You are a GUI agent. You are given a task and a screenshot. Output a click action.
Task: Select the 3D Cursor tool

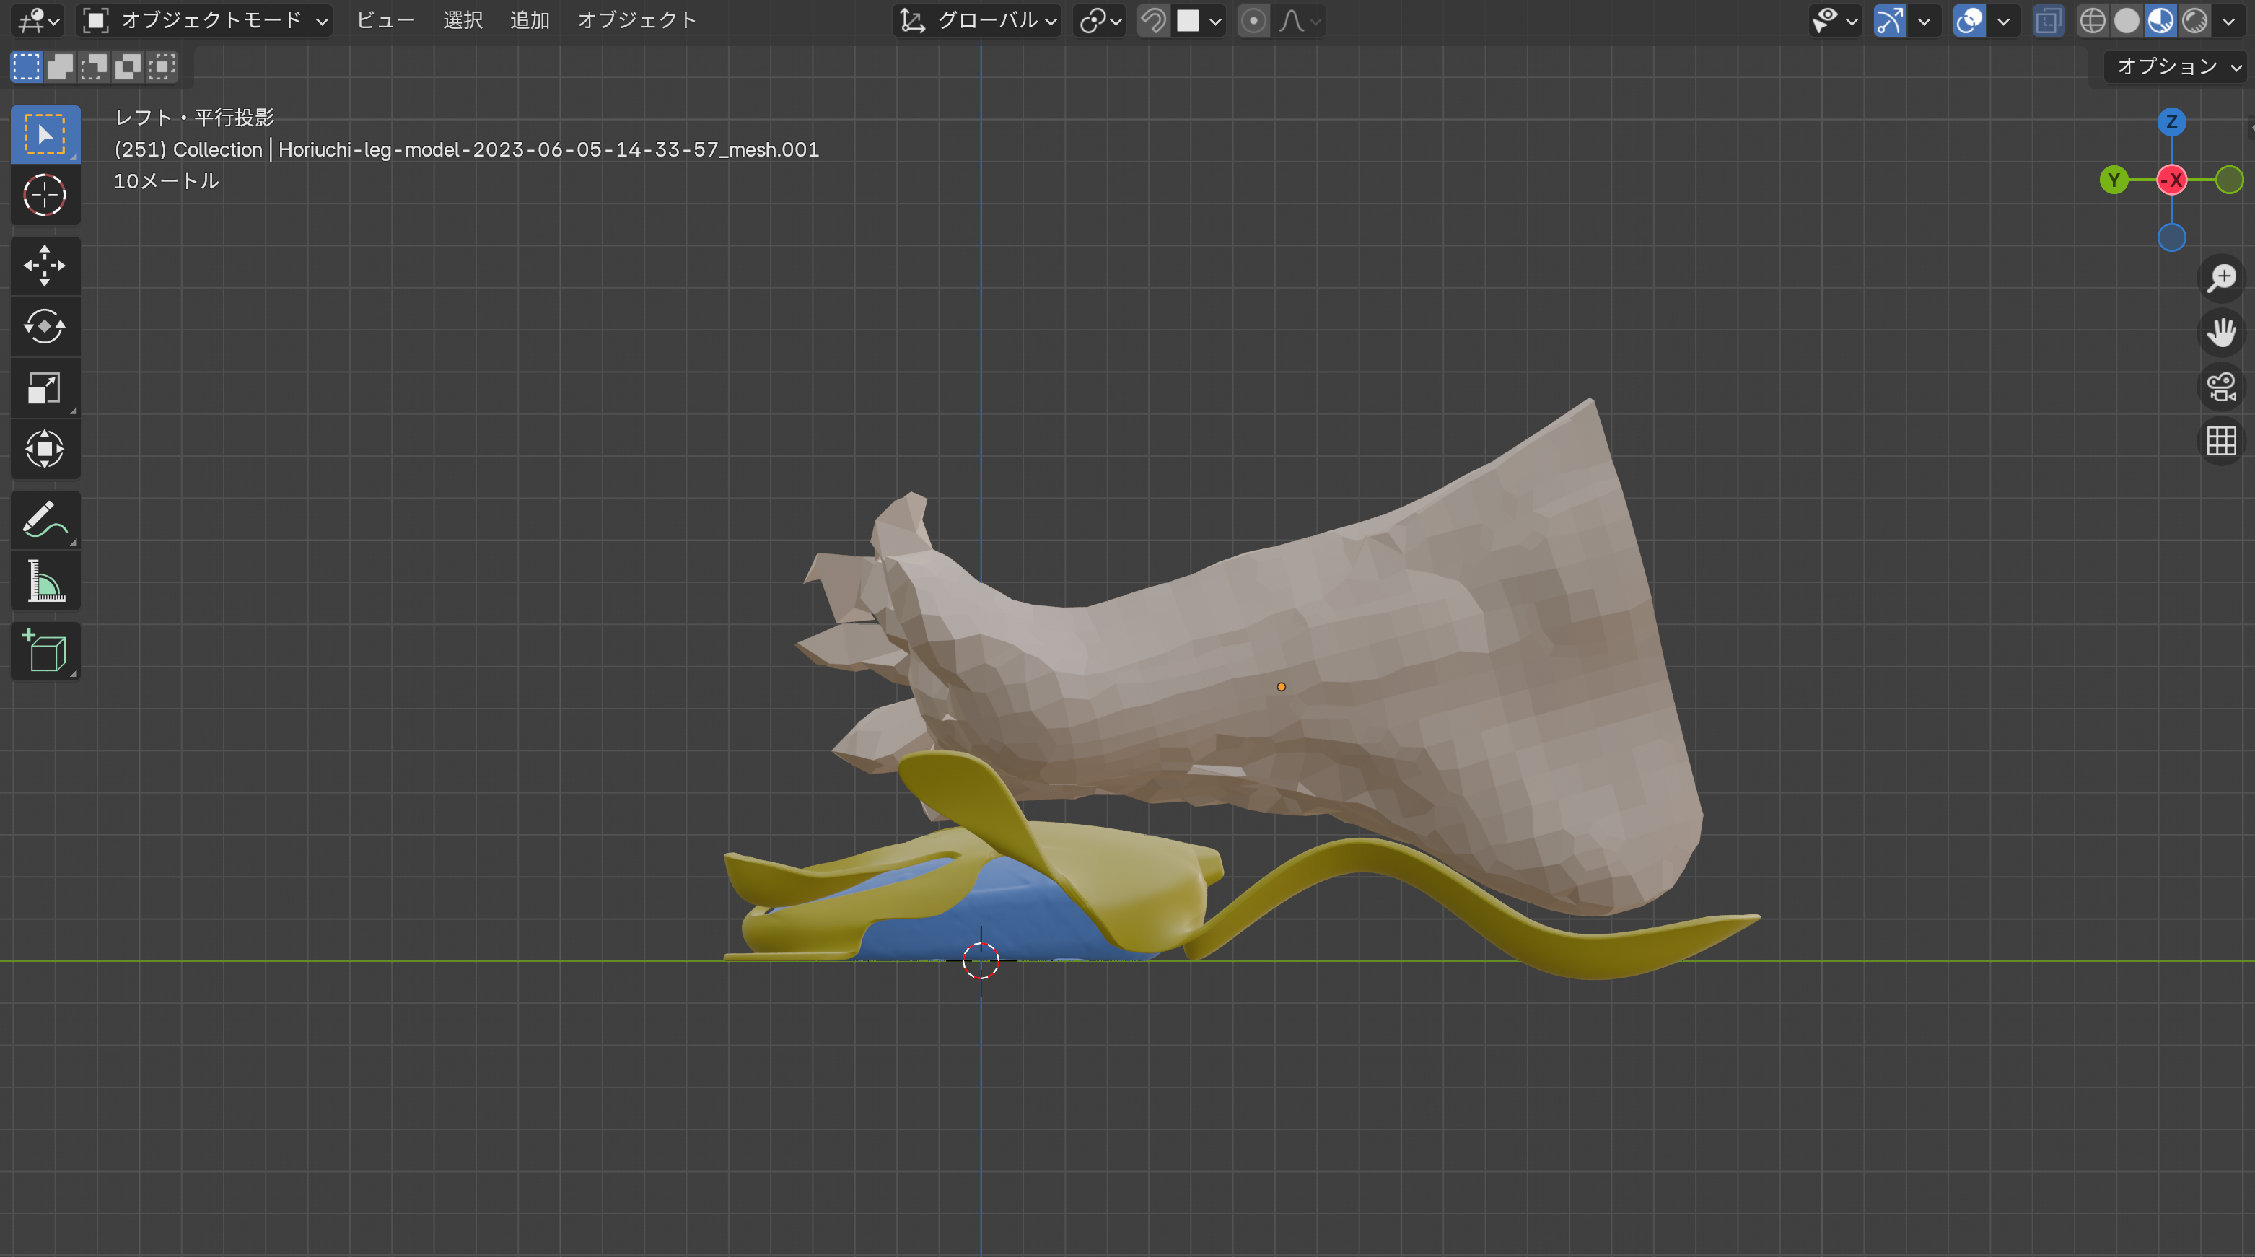point(45,196)
